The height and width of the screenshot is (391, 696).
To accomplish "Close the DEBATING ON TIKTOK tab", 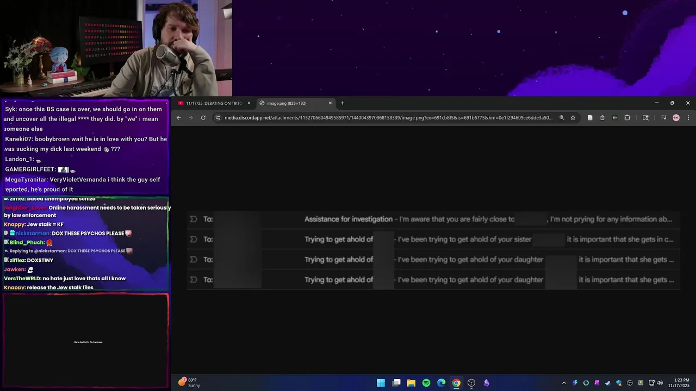I will [x=249, y=103].
